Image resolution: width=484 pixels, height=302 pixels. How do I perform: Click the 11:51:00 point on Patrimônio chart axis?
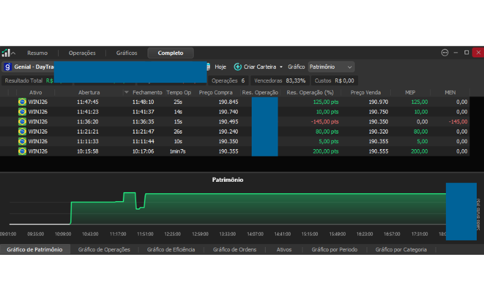pyautogui.click(x=145, y=234)
